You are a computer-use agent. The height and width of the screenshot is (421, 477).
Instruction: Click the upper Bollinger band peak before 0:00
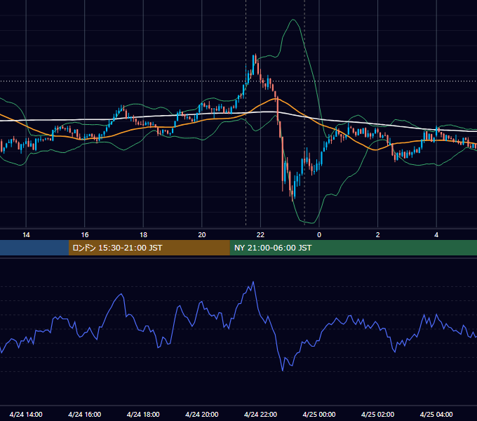coord(293,20)
